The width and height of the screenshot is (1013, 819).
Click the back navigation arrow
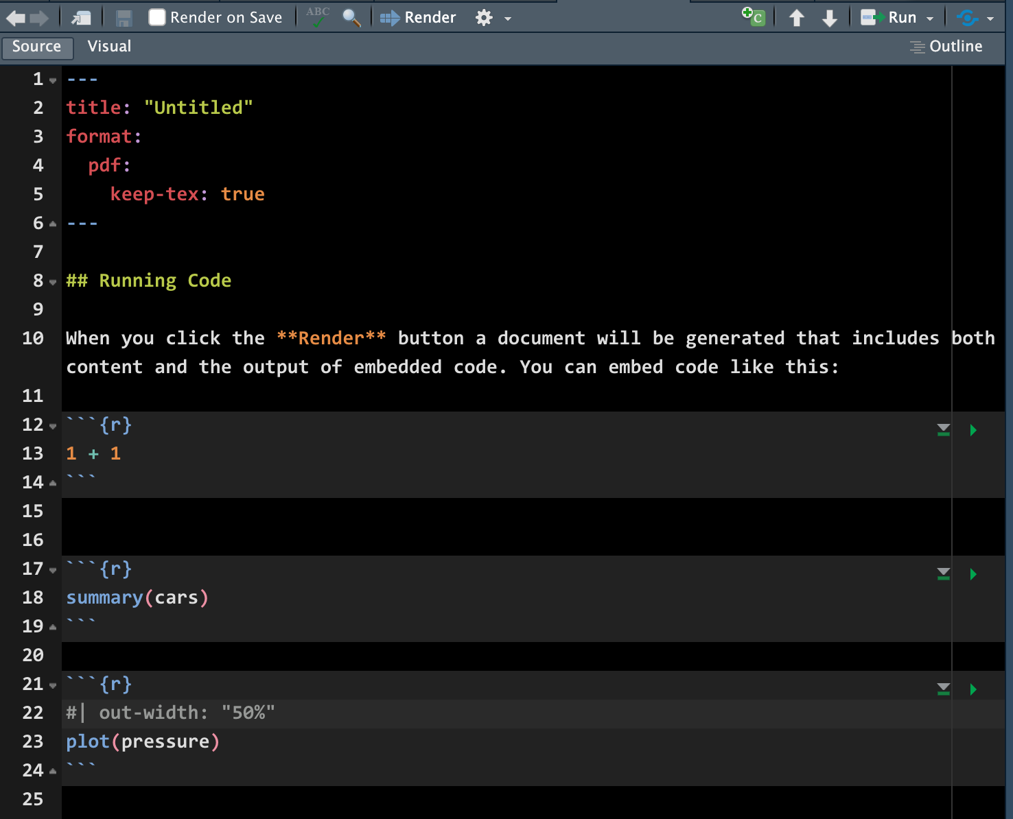(15, 18)
